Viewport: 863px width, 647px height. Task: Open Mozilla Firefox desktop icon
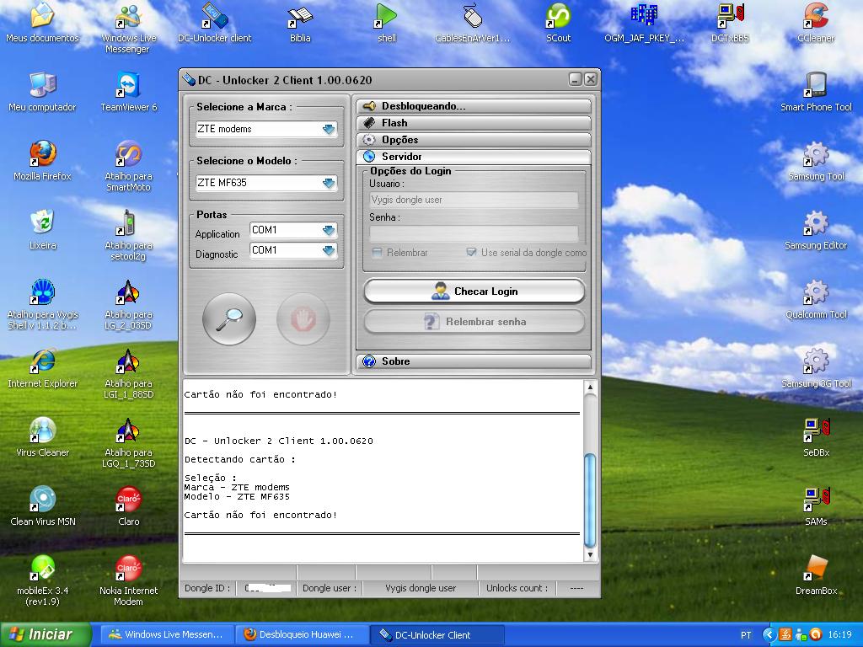(42, 161)
